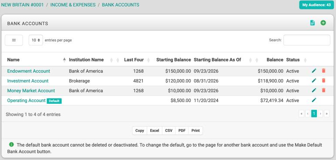Viewport: 336px width, 160px height.
Task: Click the 11/20/2024 date cell
Action: click(206, 100)
